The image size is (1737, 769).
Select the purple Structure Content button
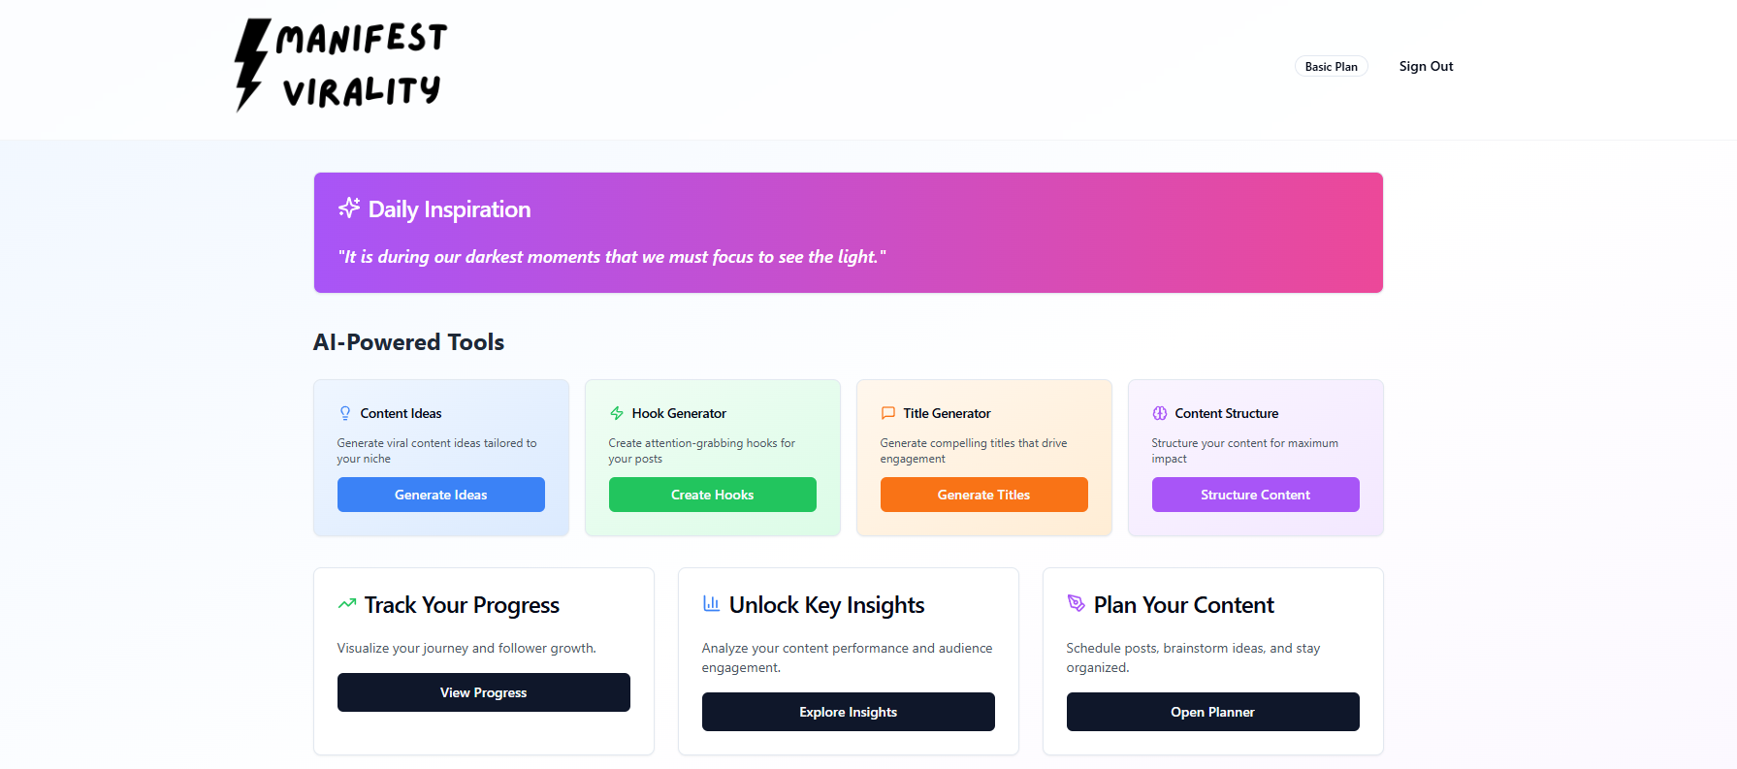pos(1256,495)
